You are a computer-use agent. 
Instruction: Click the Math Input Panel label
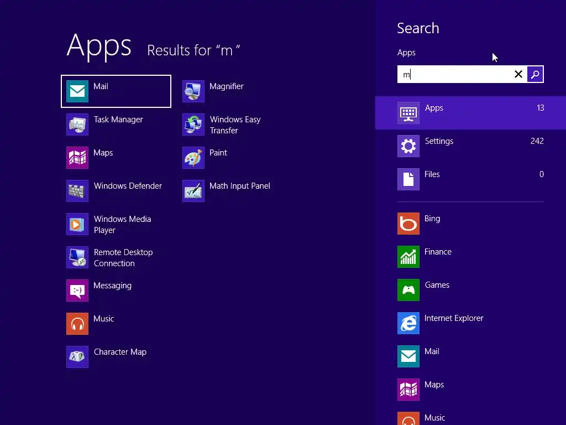(240, 186)
